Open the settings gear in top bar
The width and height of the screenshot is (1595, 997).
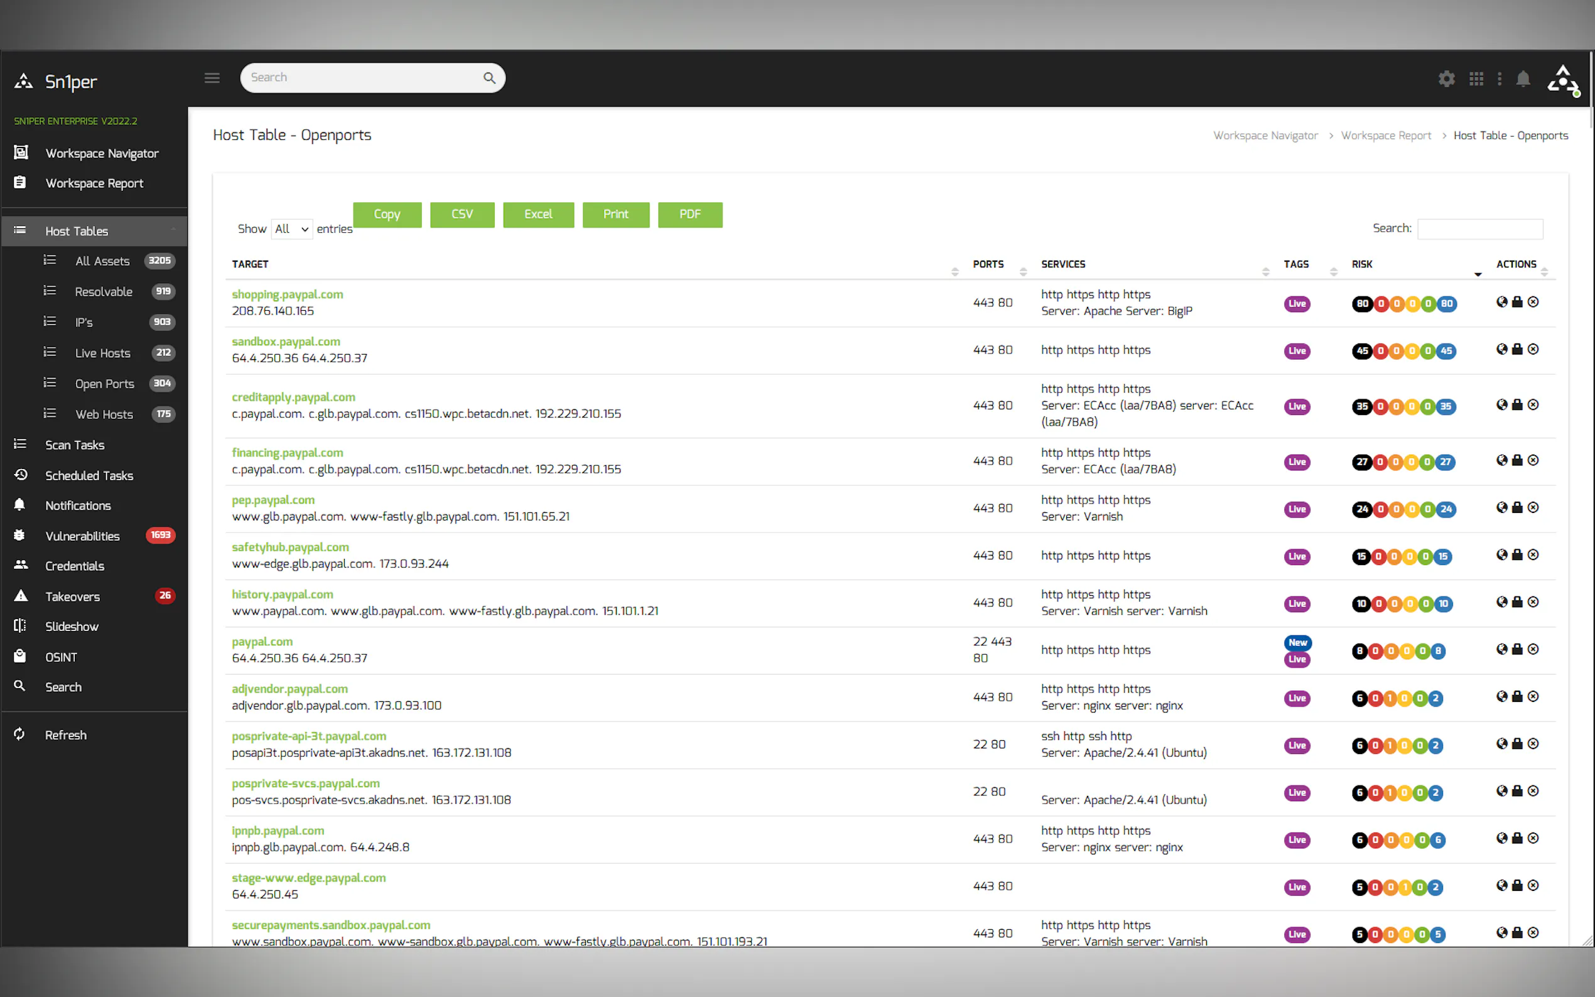[1446, 79]
